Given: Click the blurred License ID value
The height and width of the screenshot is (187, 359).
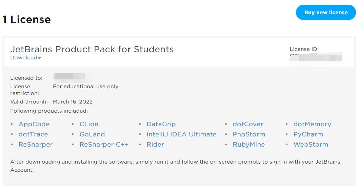Looking at the screenshot, I should click(315, 58).
